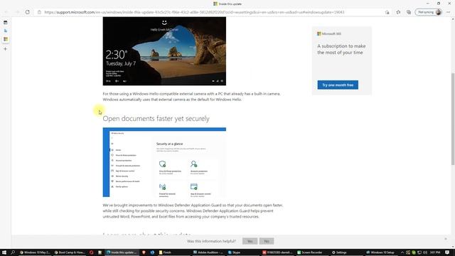Select the Inside this update vertical tab
This screenshot has height=256, width=455.
pos(5,39)
